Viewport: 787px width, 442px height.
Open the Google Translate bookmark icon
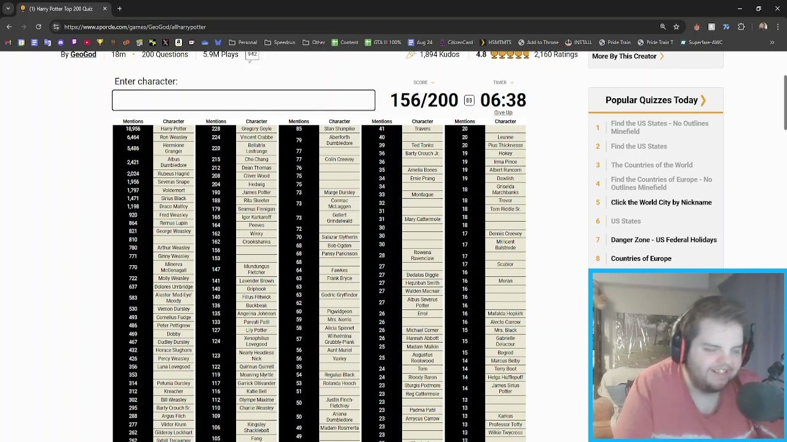(x=47, y=42)
